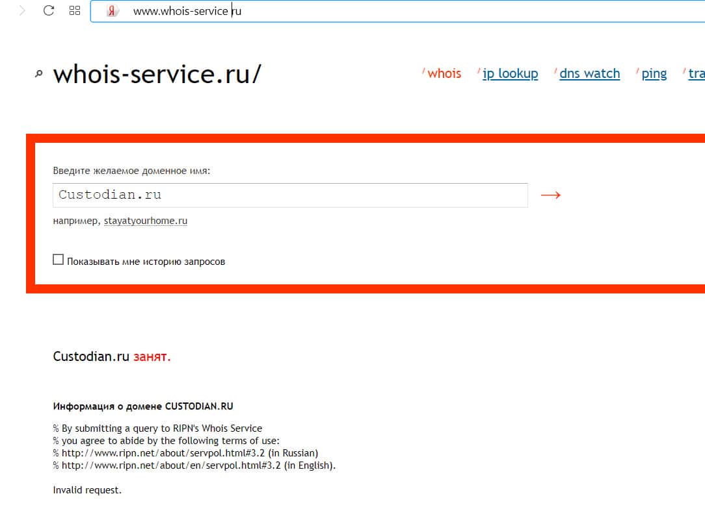Click the servpol.html#3.2 (in Russian) line
The height and width of the screenshot is (520, 705).
(185, 453)
